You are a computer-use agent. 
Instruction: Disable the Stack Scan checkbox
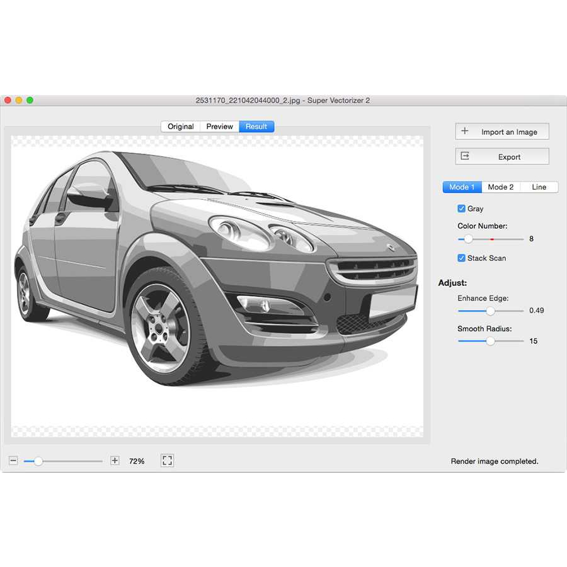pyautogui.click(x=462, y=258)
